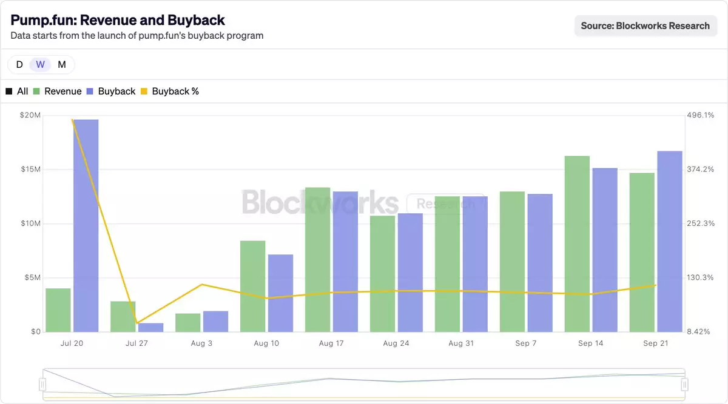728x404 pixels.
Task: Switch to monthly (M) granularity
Action: click(x=62, y=64)
